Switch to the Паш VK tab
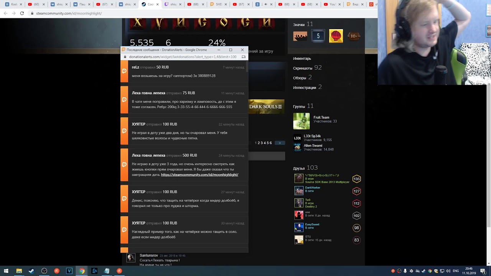Viewport: 491px width, 276px height. point(82,4)
